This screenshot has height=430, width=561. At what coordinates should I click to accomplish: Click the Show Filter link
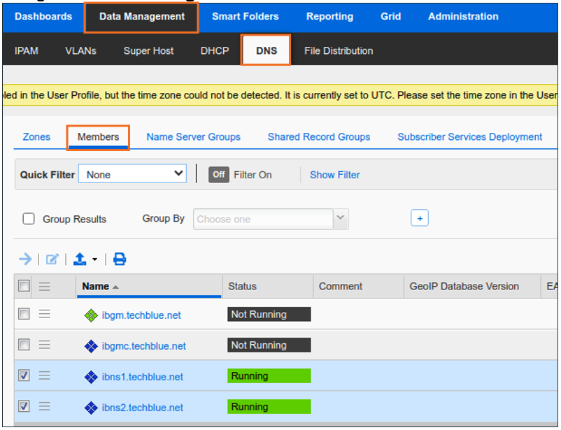pos(334,175)
